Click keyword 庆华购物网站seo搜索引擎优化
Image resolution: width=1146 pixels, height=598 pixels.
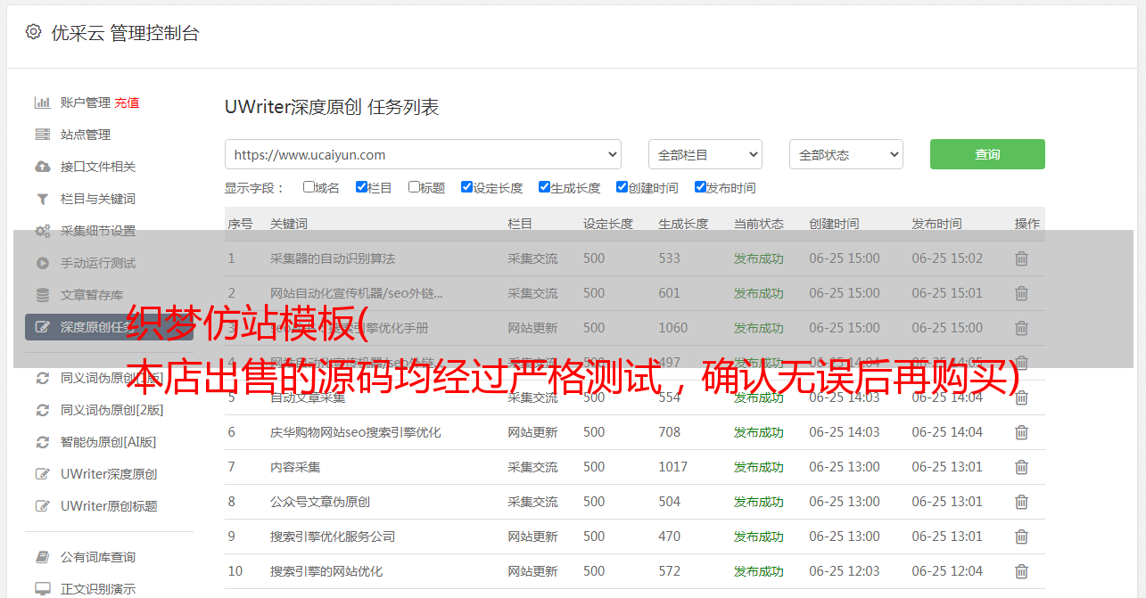(x=356, y=432)
